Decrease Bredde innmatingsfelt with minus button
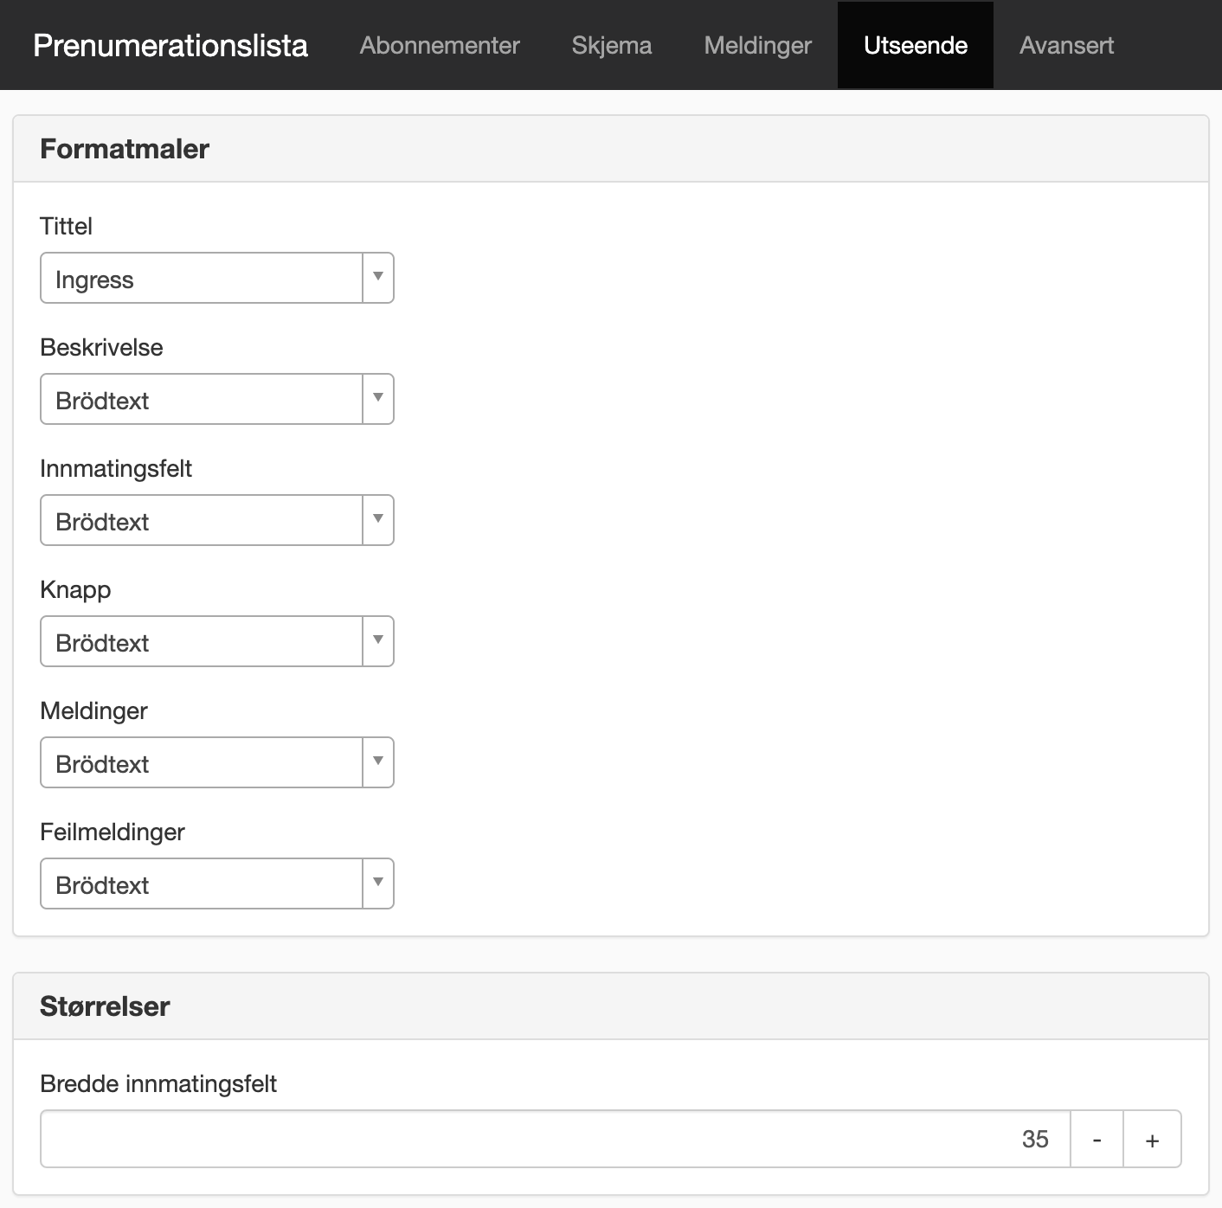Screen dimensions: 1222x1208 1097,1139
